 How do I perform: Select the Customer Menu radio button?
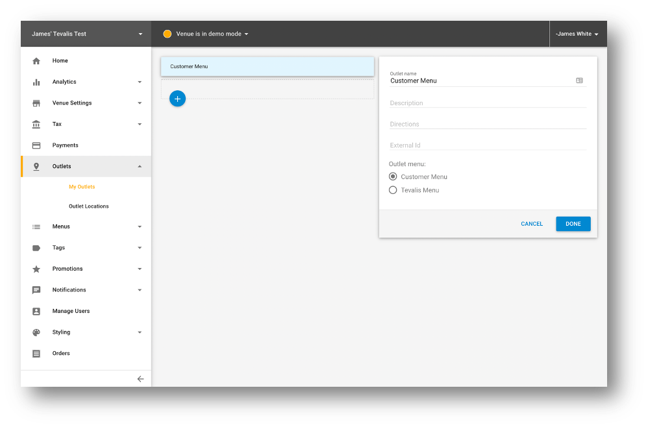392,177
